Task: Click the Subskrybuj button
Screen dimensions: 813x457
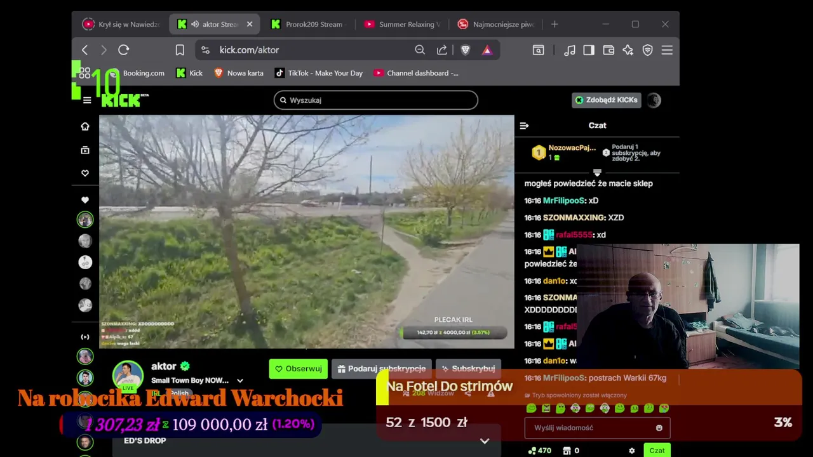Action: click(x=468, y=369)
